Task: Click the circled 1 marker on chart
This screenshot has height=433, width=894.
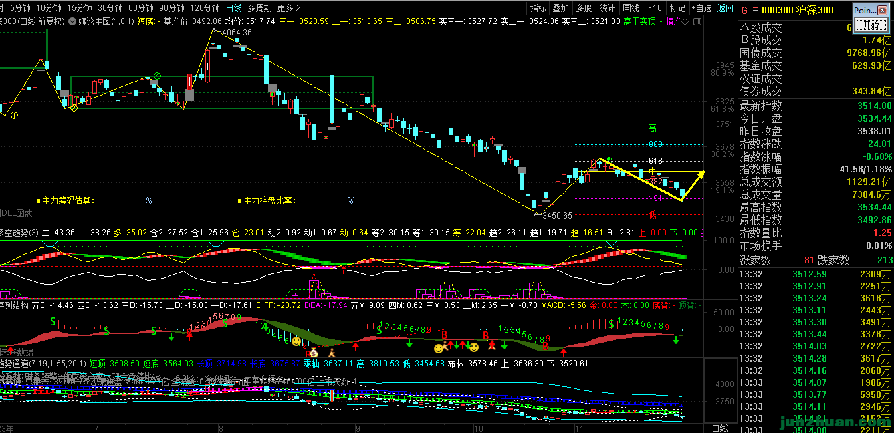Action: [14, 116]
